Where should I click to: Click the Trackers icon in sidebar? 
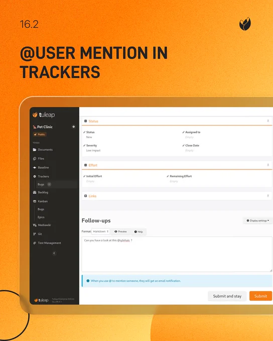pyautogui.click(x=35, y=177)
